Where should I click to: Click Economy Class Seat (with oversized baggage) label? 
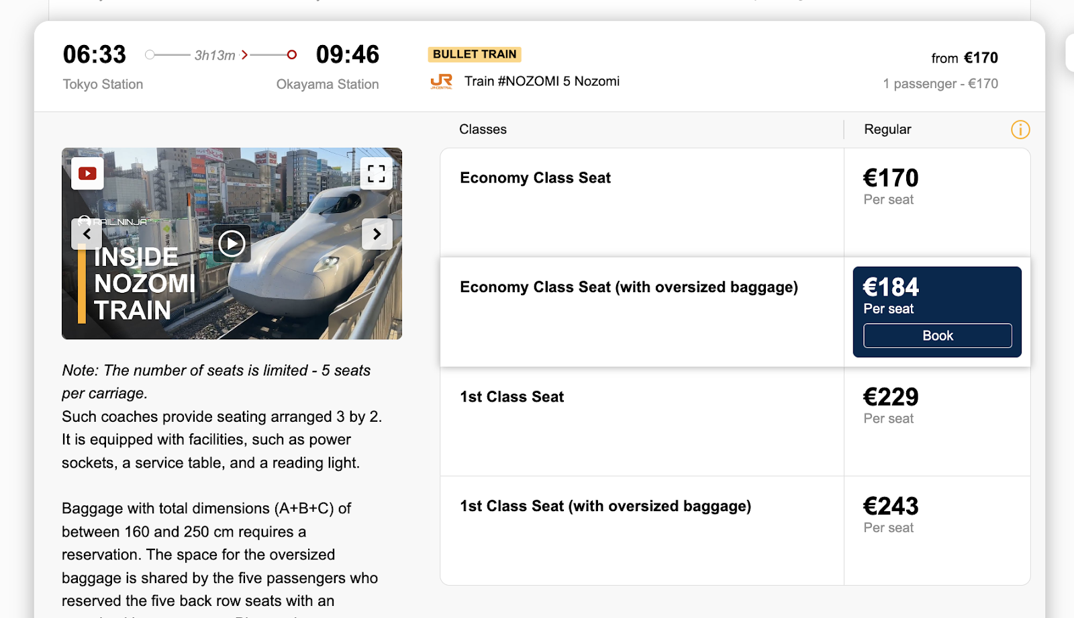(x=629, y=288)
